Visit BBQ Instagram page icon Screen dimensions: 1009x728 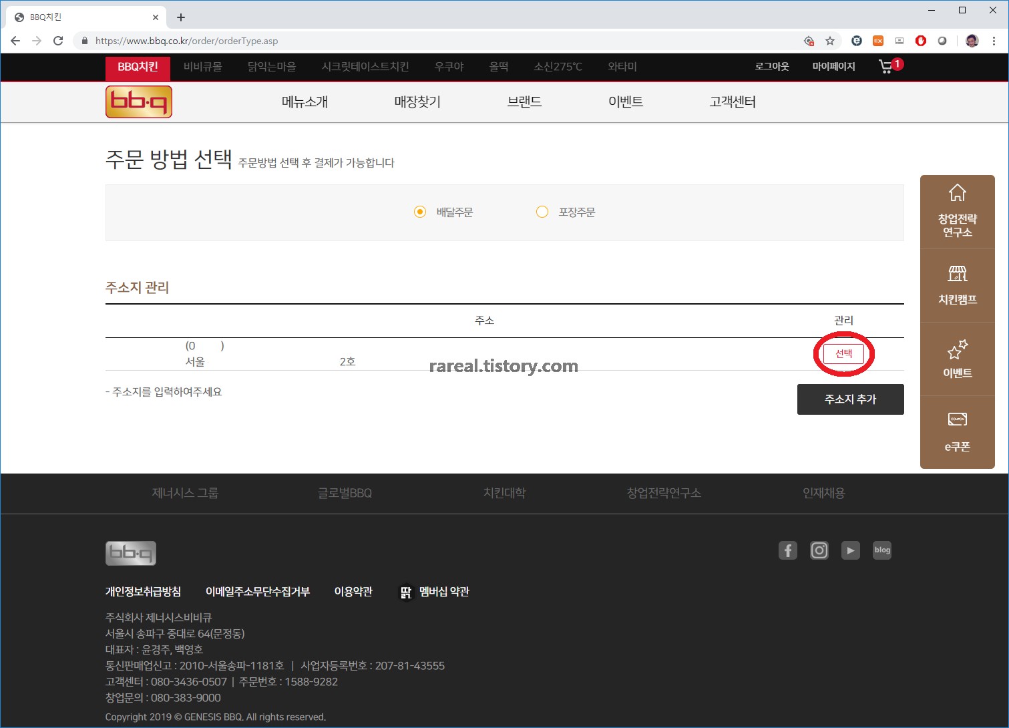pos(819,550)
